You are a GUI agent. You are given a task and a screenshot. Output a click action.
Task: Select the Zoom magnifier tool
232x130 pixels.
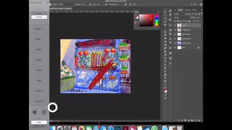165,78
